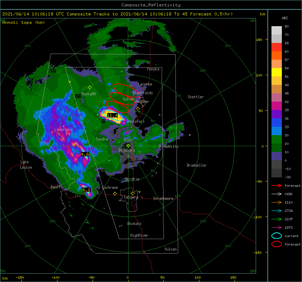Click the Cochrane label
Viewport: 302px width, 282px height.
(110, 187)
